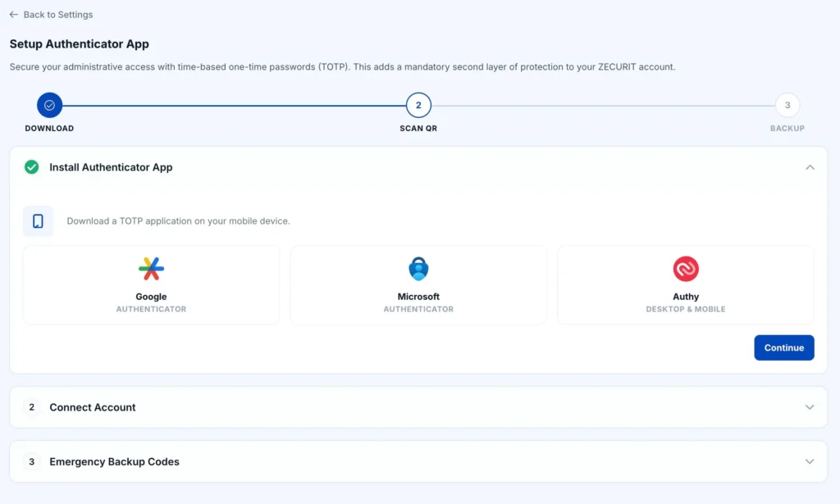Click the number 3 badge of Emergency Backup Codes
The height and width of the screenshot is (504, 840).
32,461
